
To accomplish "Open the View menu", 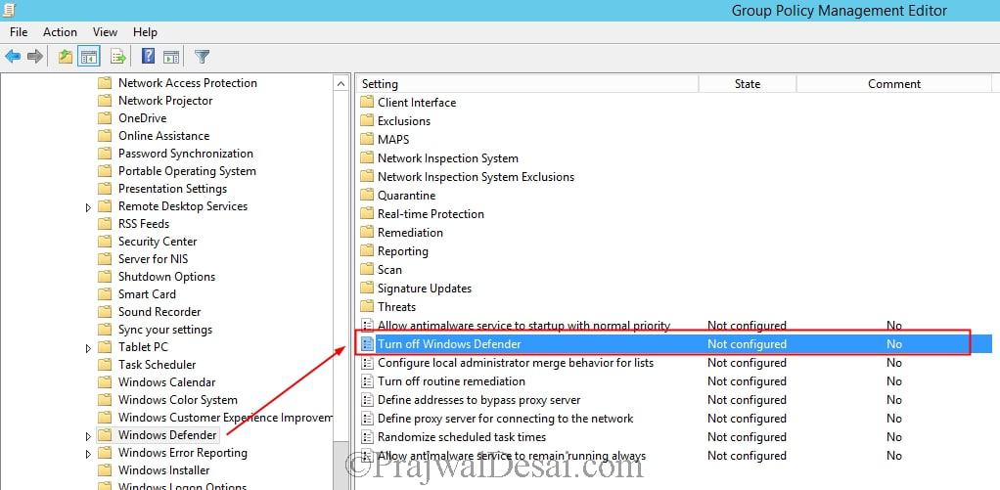I will pyautogui.click(x=105, y=32).
